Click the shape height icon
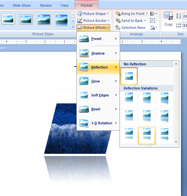The image size is (187, 196). point(178,16)
